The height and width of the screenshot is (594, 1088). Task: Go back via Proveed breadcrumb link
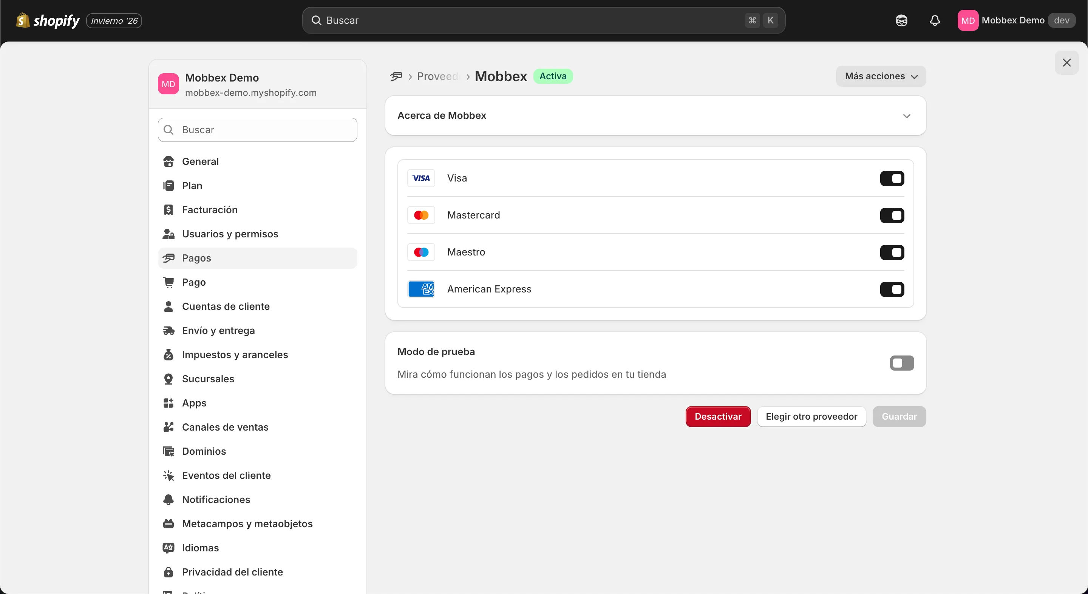[437, 76]
